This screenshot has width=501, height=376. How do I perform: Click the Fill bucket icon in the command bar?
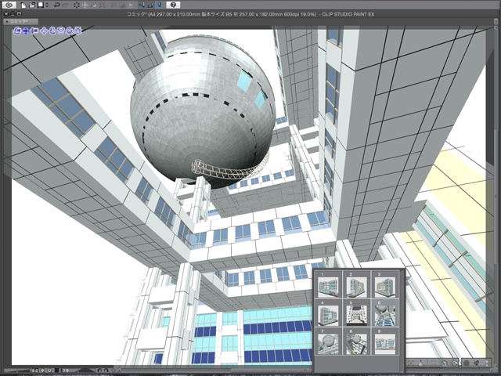(x=93, y=5)
